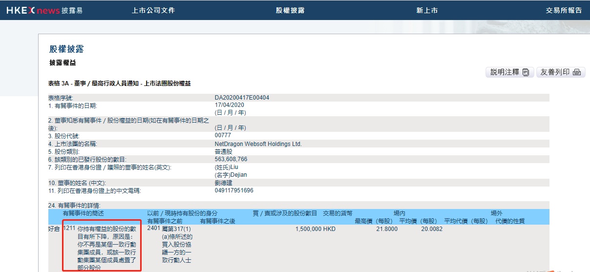
Task: Click average price 20.0082
Action: (x=432, y=229)
